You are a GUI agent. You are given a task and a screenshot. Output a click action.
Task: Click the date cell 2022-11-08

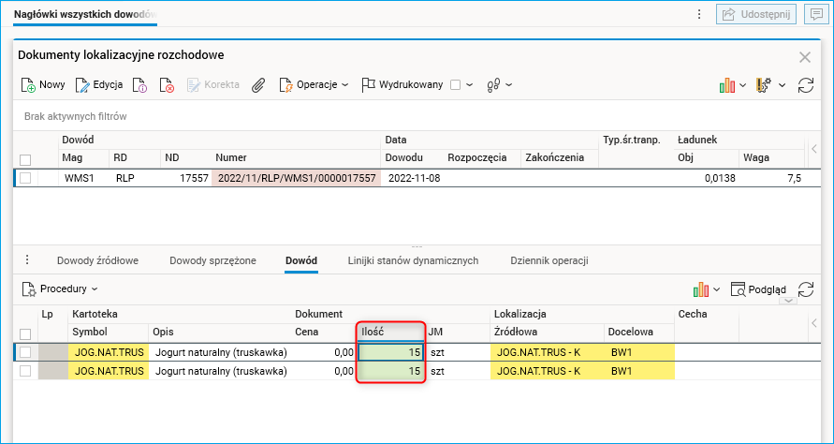coord(415,179)
